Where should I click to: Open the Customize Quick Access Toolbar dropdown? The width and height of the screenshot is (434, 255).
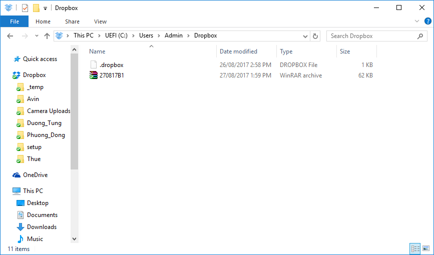pos(45,8)
